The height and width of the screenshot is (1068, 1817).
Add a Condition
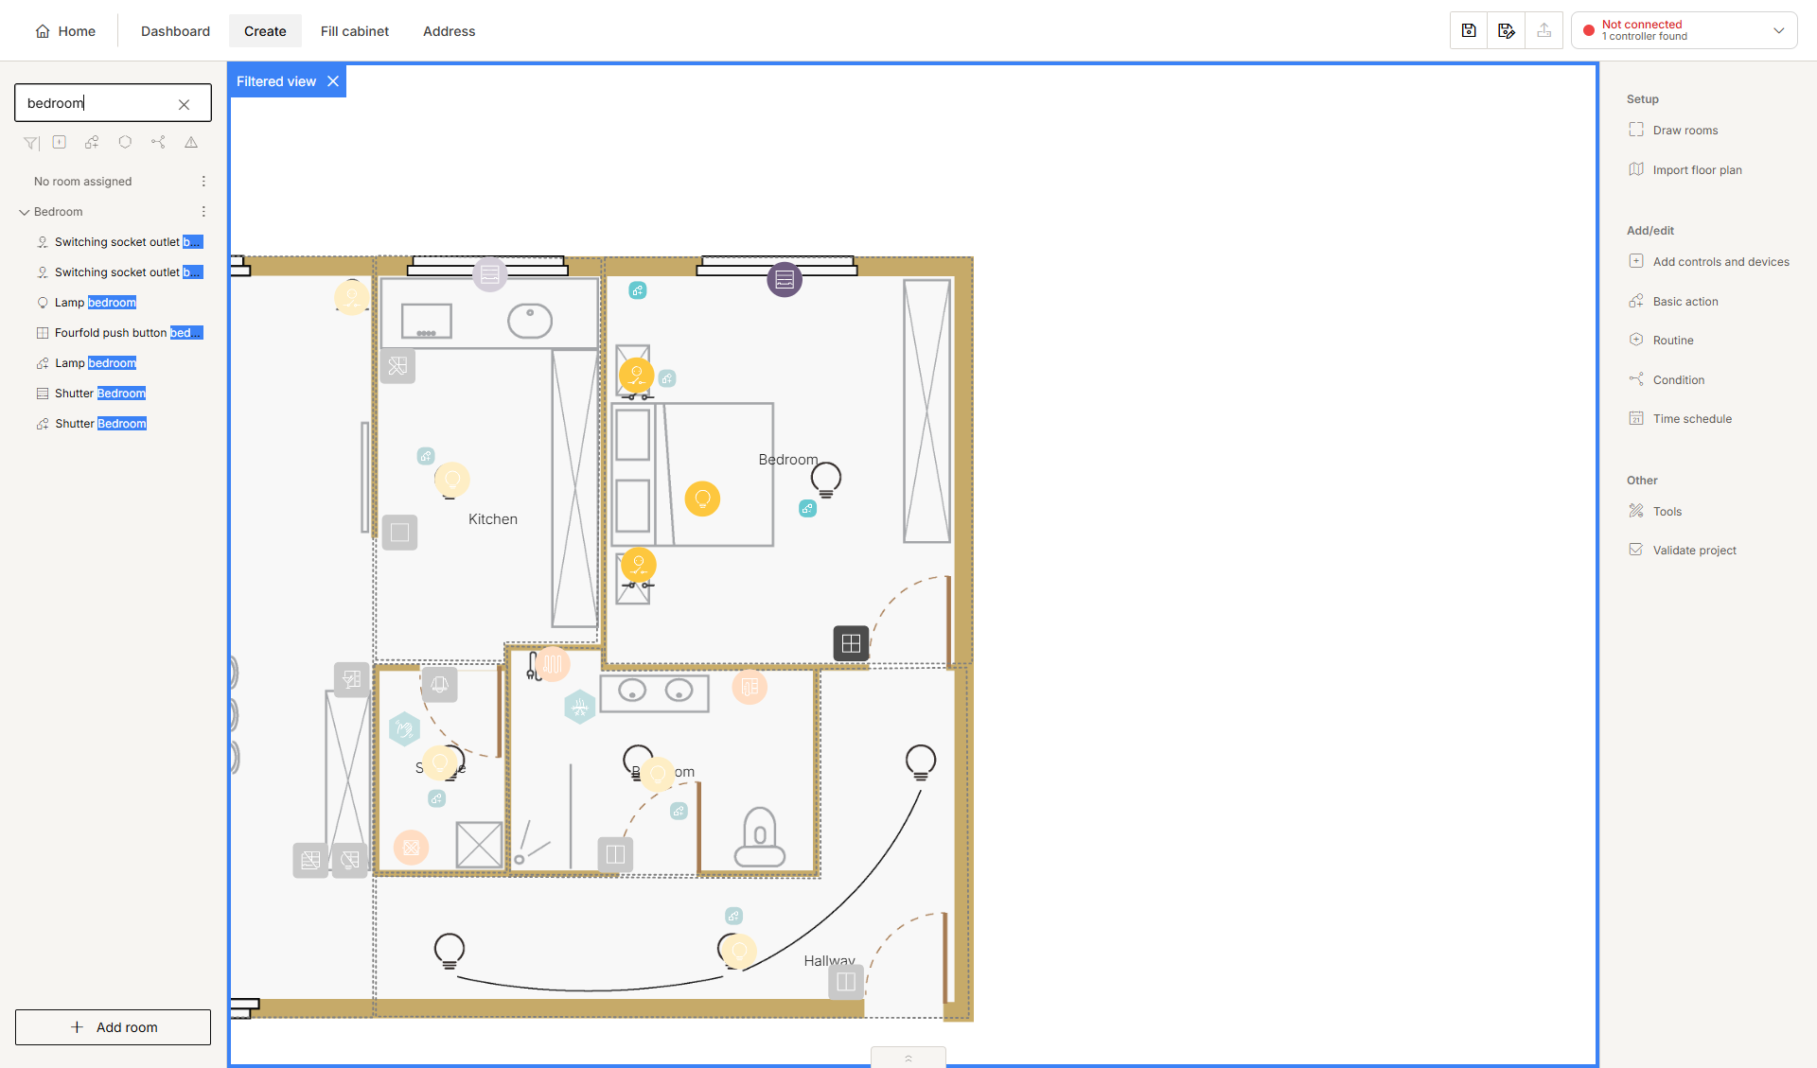pos(1667,380)
